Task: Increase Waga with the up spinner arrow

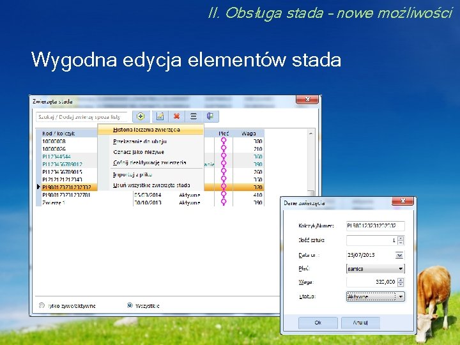Action: pyautogui.click(x=401, y=280)
